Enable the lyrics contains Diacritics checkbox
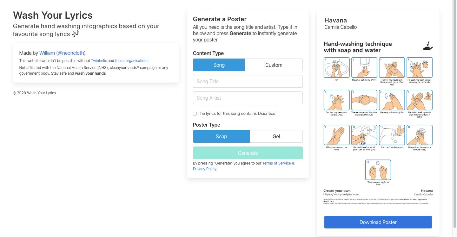The height and width of the screenshot is (237, 457). pyautogui.click(x=195, y=114)
